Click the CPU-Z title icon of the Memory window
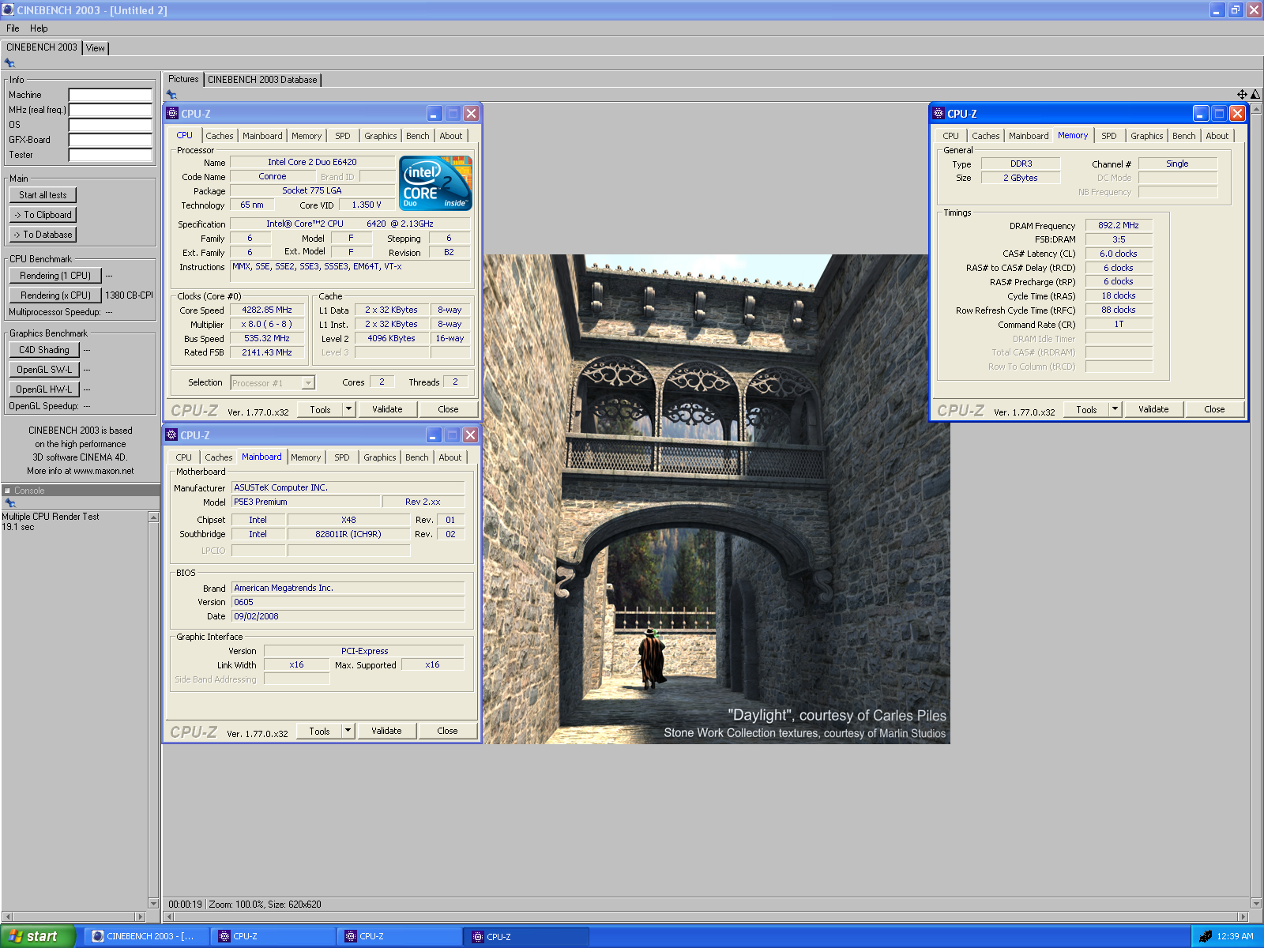This screenshot has height=948, width=1264. 939,114
